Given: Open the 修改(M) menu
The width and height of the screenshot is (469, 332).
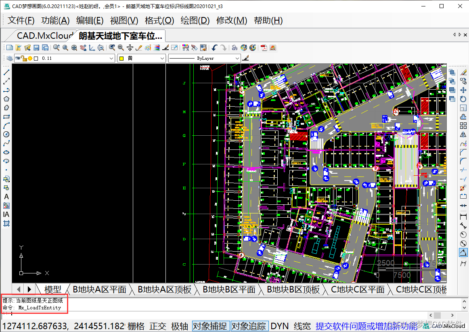Looking at the screenshot, I should (232, 20).
